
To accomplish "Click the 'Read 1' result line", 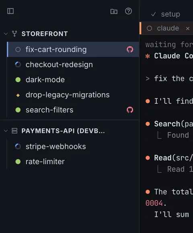I will tap(180, 169).
